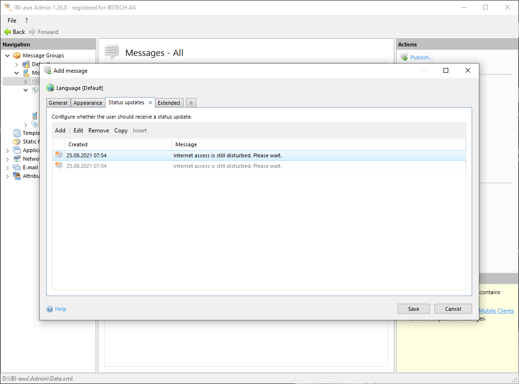Click the Attributes user icon in Navigation
519x384 pixels.
(17, 176)
